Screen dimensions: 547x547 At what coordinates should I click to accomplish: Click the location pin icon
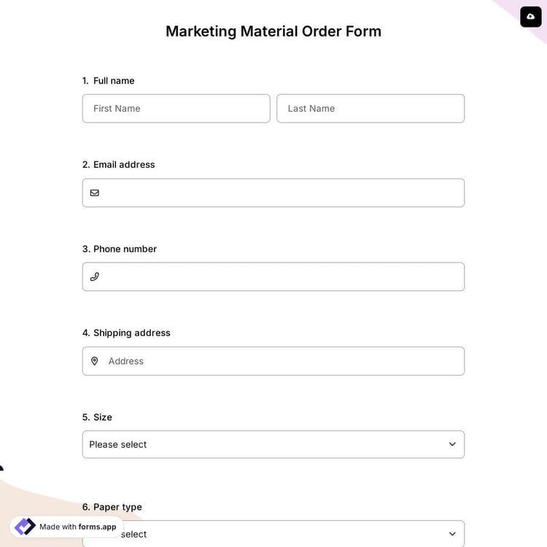tap(94, 361)
